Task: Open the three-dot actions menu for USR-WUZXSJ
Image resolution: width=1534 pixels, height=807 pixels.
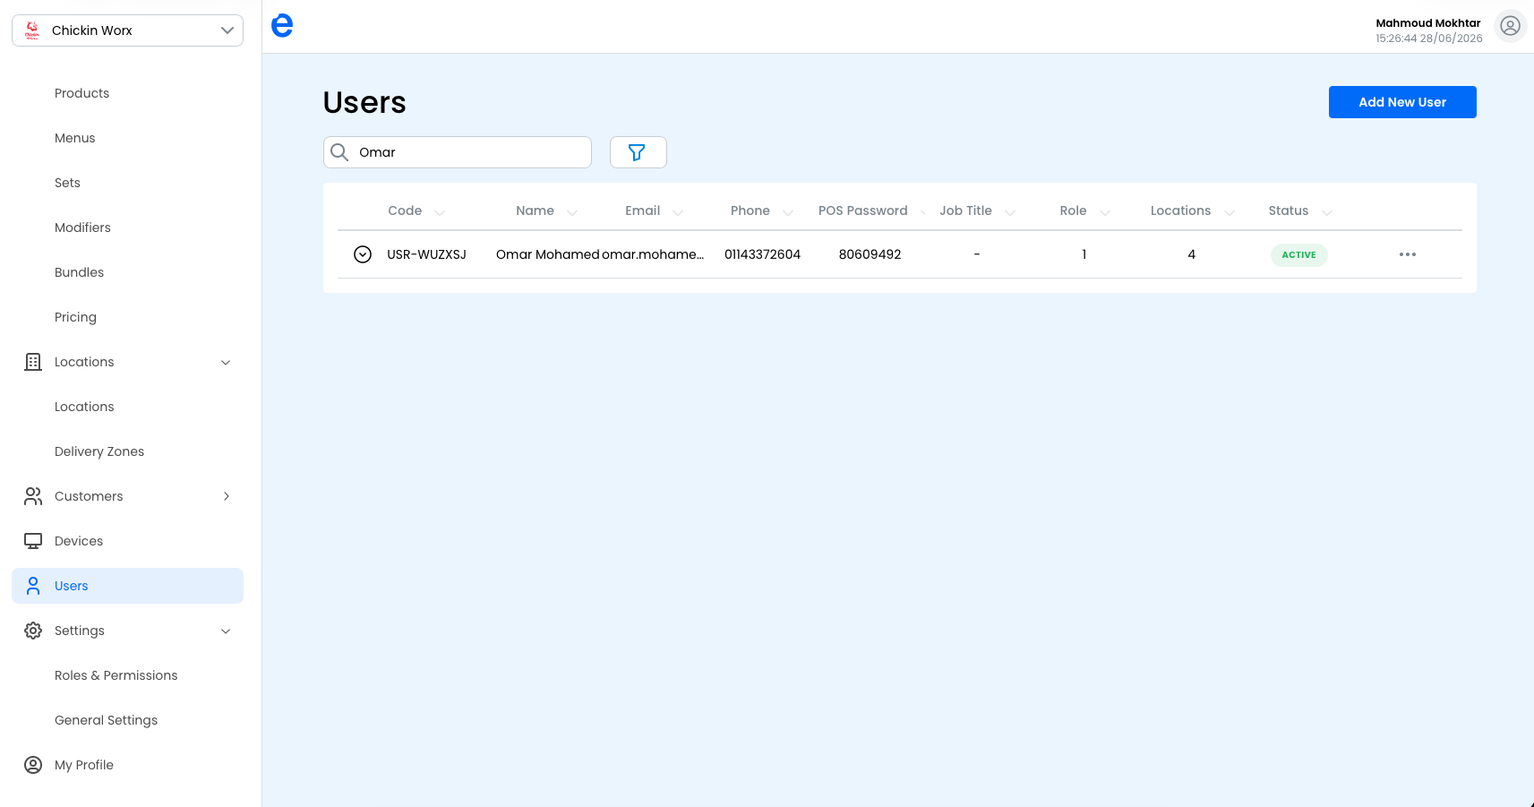Action: pos(1408,254)
